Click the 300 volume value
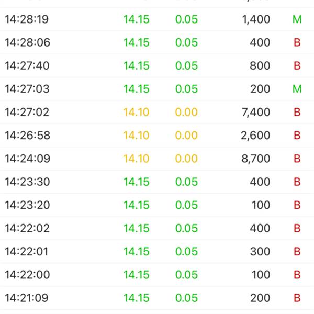This screenshot has height=314, width=314. tap(260, 252)
